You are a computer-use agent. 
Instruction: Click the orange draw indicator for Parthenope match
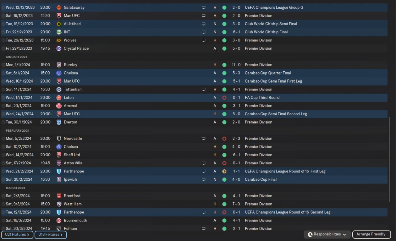coord(224,171)
